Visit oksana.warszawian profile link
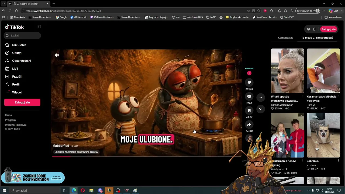The width and height of the screenshot is (345, 194). [x=282, y=105]
